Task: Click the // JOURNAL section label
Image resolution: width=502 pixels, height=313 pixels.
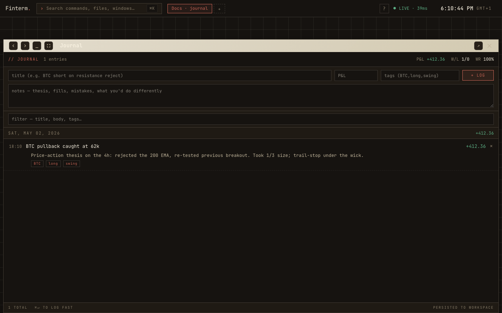Action: click(24, 59)
